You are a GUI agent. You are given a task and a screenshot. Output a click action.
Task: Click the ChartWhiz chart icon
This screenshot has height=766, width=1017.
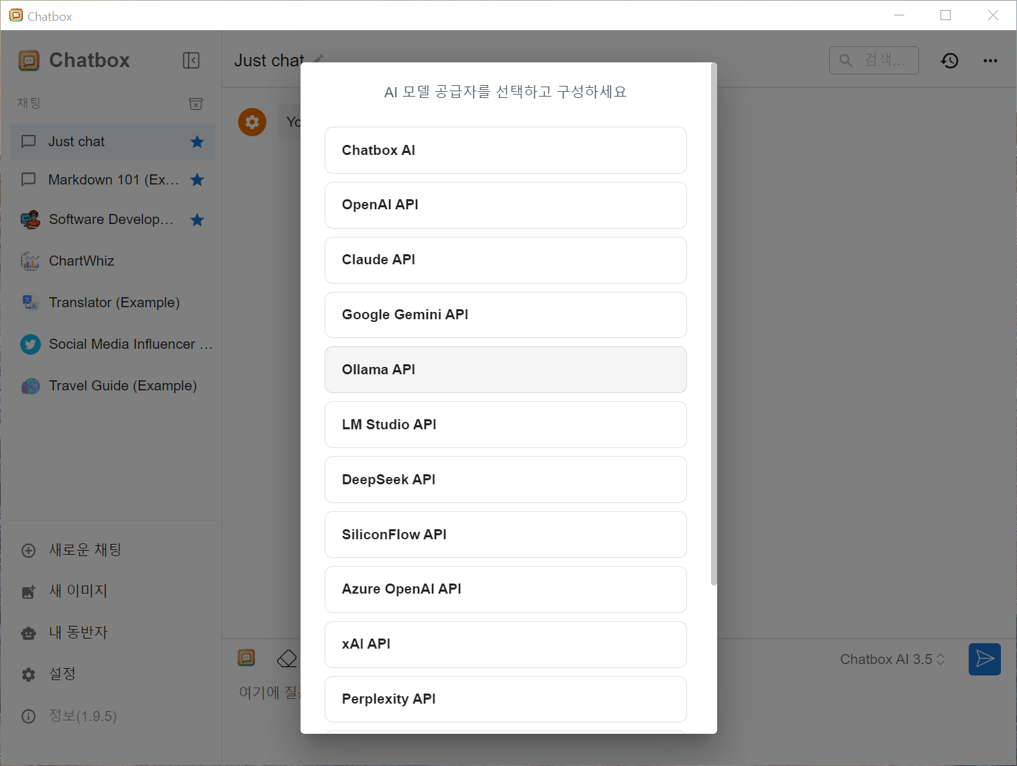[x=30, y=261]
